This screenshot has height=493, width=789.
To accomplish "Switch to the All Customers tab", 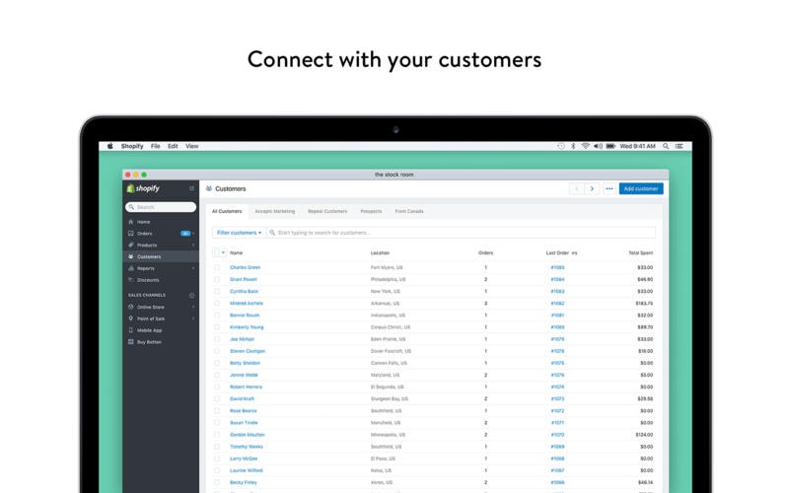I will click(x=227, y=211).
